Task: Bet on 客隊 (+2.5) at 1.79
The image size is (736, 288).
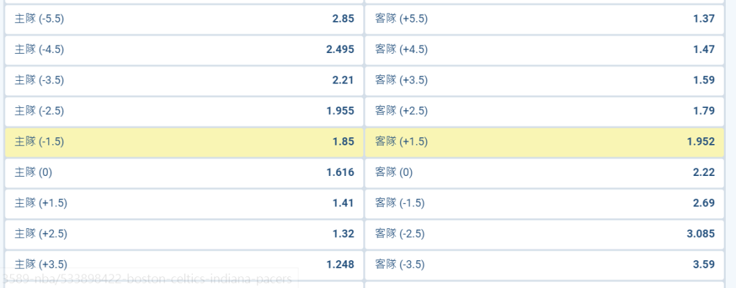Action: [x=545, y=111]
